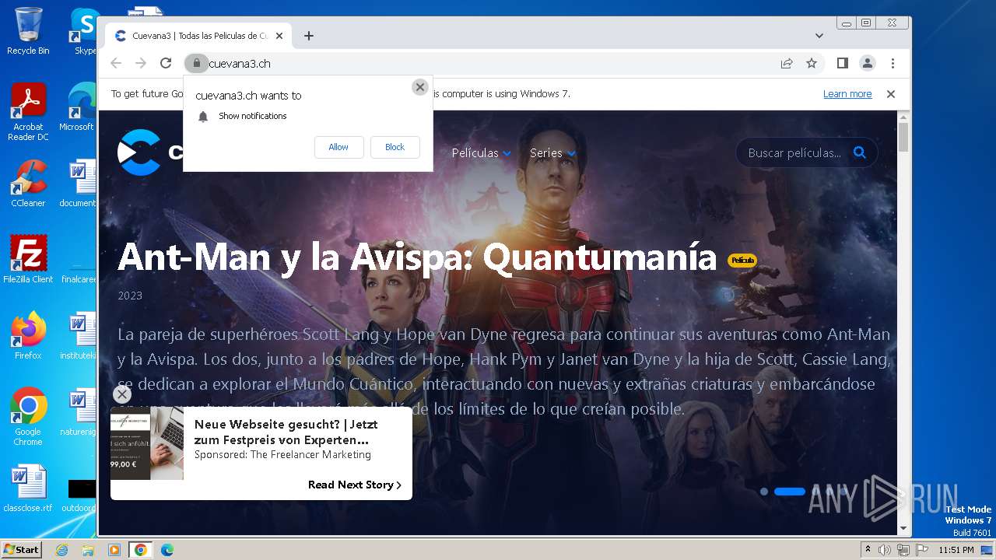Allow notifications from cuevana3.ch
Image resolution: width=996 pixels, height=560 pixels.
[338, 147]
